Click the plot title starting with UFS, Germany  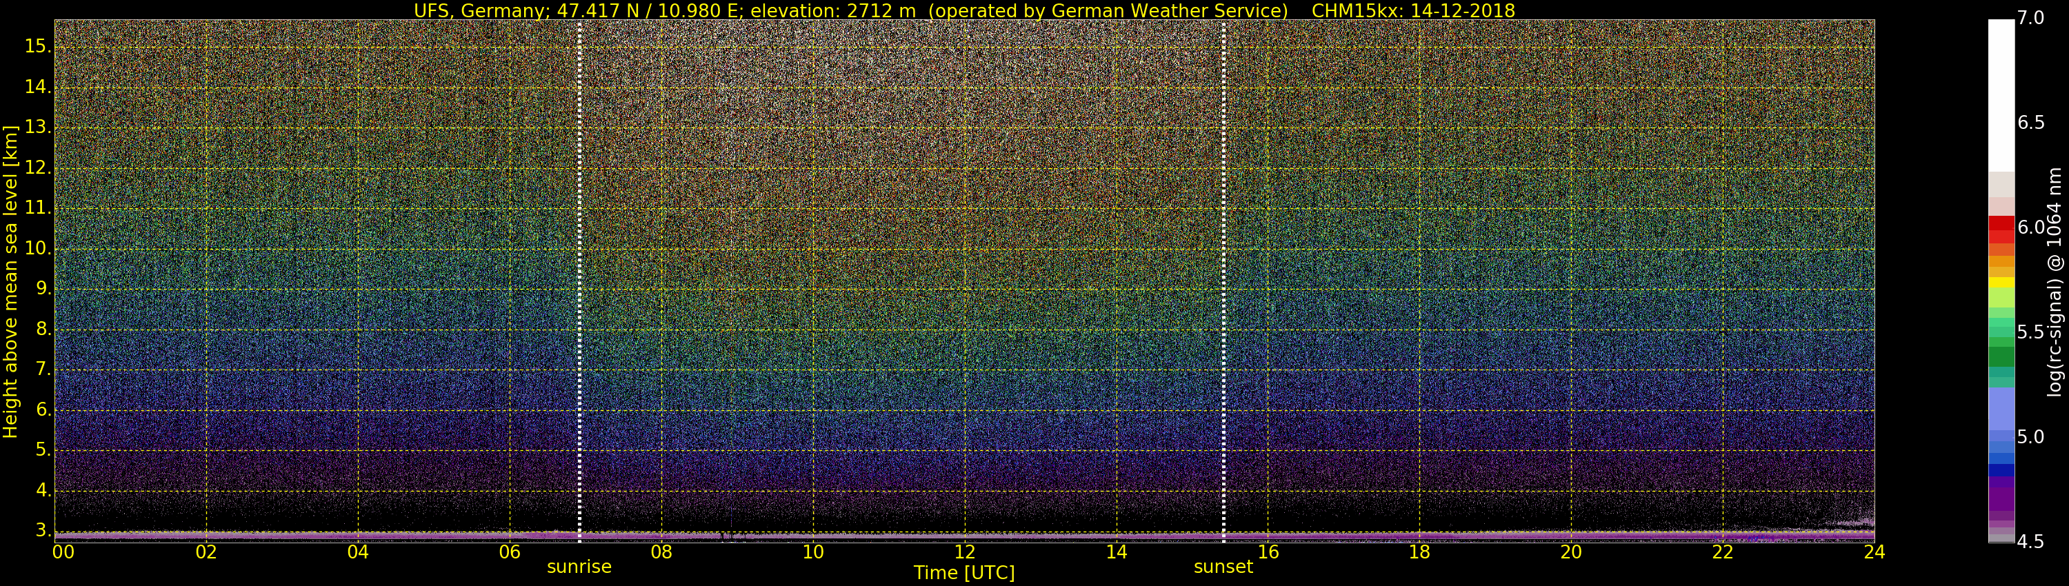(x=964, y=10)
